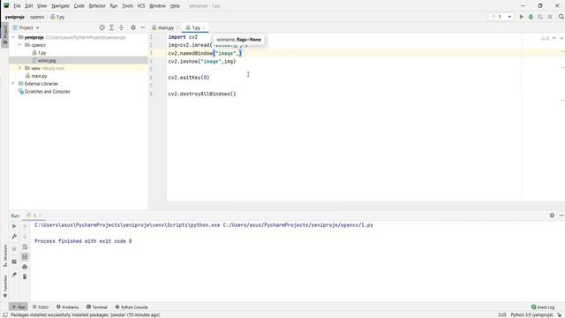This screenshot has height=318, width=565.
Task: Open the Python Console tool window
Action: 132,307
